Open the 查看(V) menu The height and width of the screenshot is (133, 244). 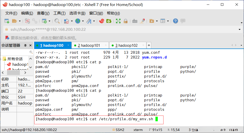43,13
